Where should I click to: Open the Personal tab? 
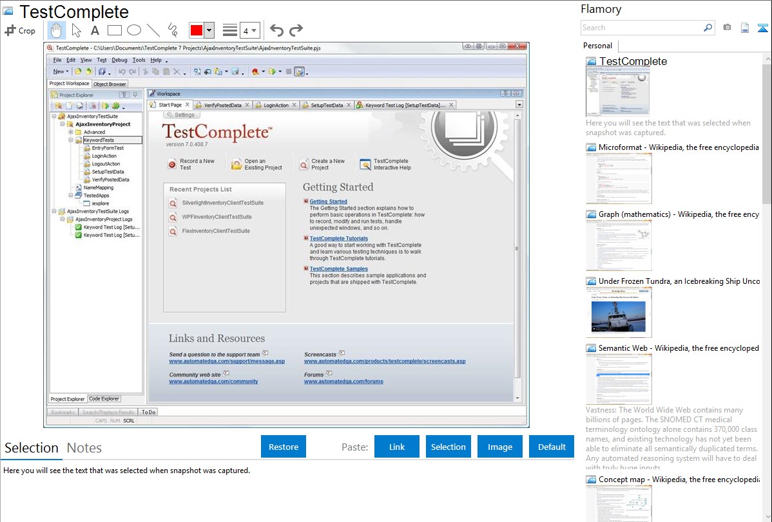pyautogui.click(x=598, y=46)
